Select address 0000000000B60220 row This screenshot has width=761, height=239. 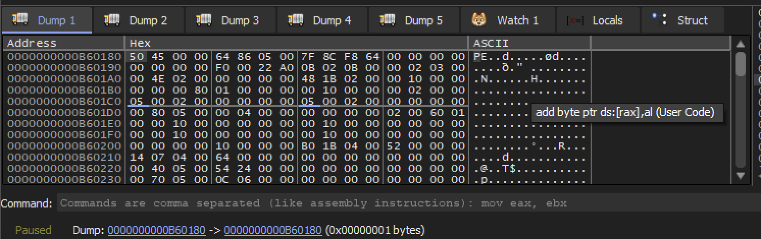[x=64, y=168]
